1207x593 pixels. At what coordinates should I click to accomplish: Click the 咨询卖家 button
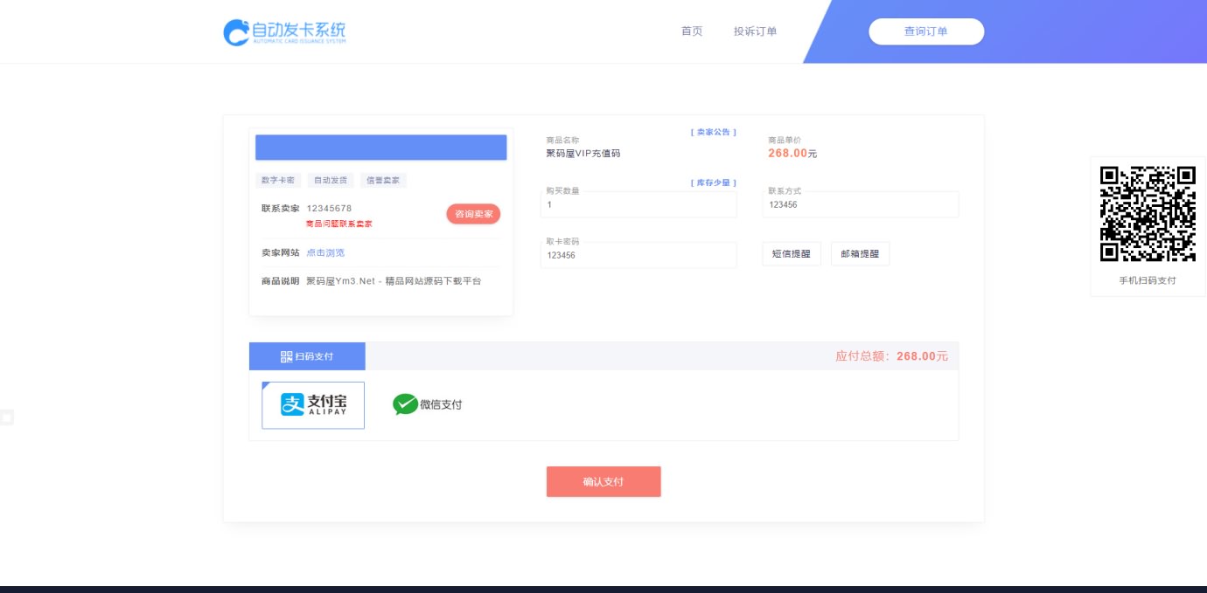(473, 214)
